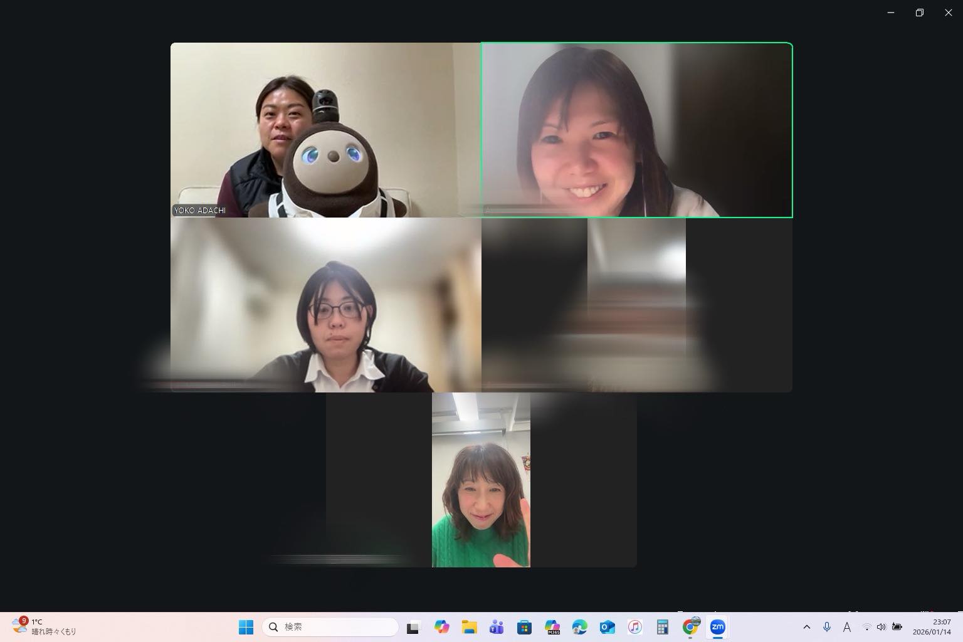
Task: Click the Copilot icon in the taskbar
Action: pos(441,627)
